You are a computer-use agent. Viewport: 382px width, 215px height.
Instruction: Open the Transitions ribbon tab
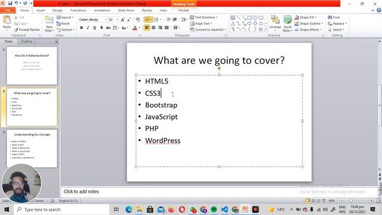[78, 11]
